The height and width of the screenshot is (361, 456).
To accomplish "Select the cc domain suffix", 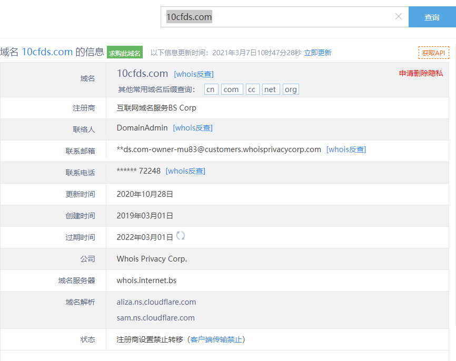I will coord(252,89).
